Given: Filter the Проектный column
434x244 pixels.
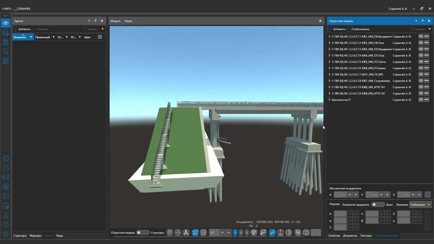Looking at the screenshot, I should [x=54, y=37].
